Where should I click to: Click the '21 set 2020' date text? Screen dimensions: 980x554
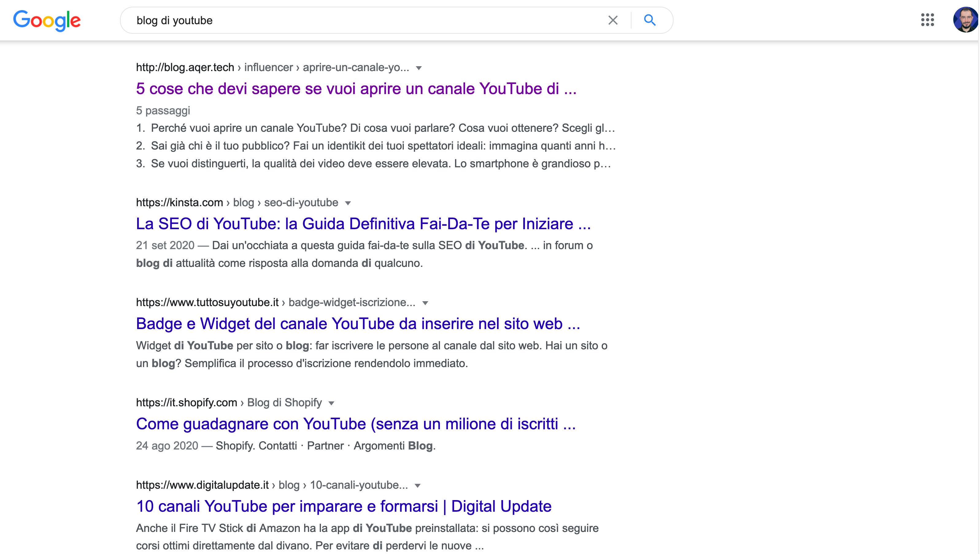click(x=165, y=245)
